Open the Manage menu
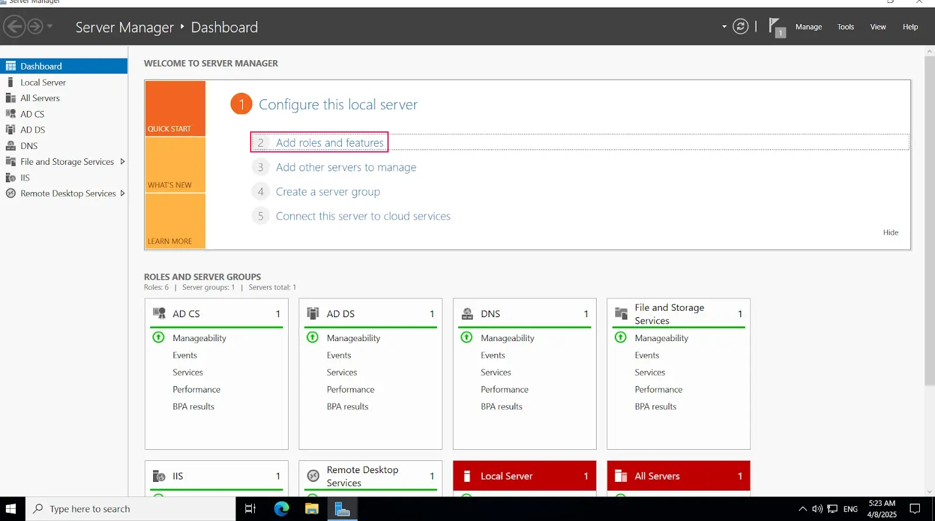 (808, 27)
